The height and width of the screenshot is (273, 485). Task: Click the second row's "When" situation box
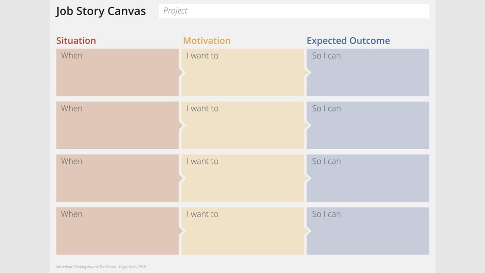click(117, 125)
